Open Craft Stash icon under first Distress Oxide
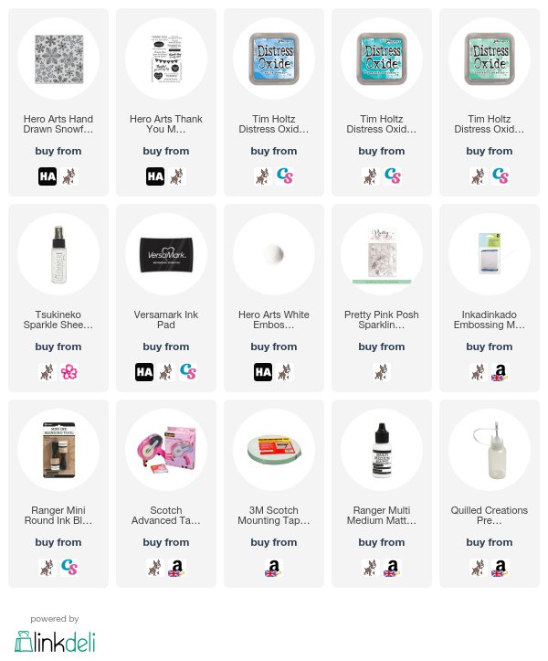 [285, 176]
